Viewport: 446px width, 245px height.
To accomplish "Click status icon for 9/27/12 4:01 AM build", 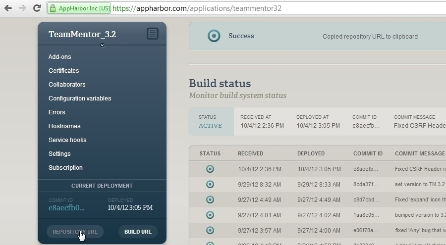I will pos(210,215).
